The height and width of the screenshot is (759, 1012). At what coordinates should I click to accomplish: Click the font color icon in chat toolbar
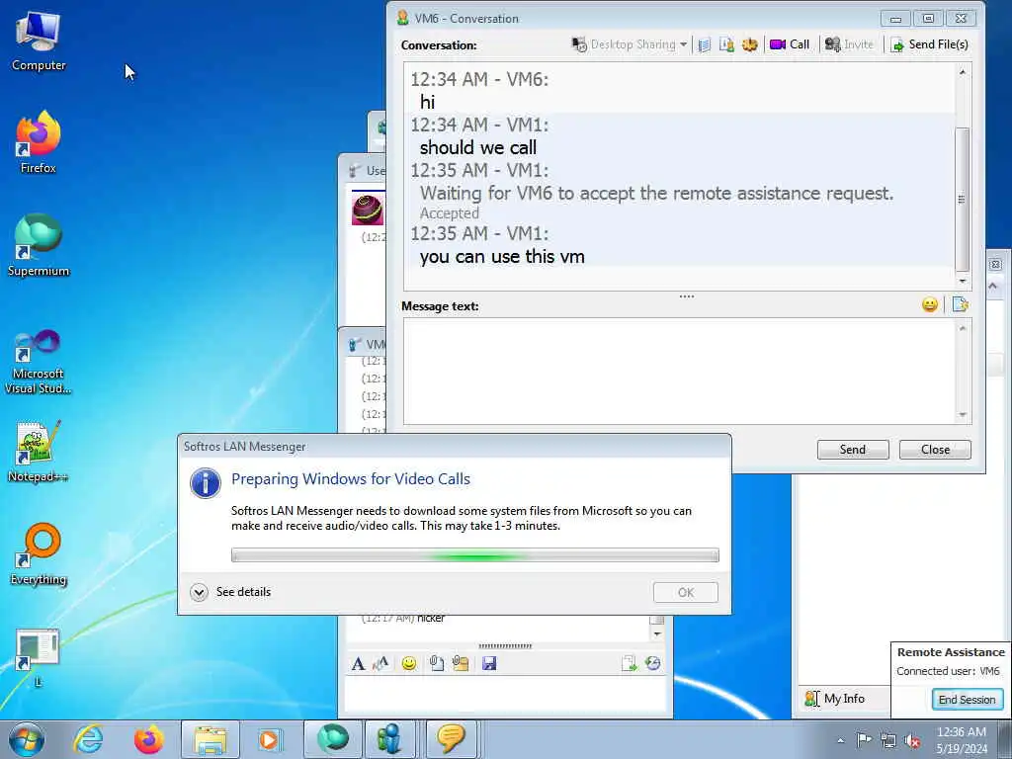point(380,663)
